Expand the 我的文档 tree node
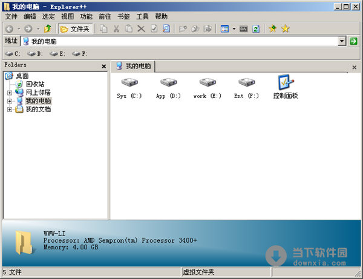This screenshot has height=279, width=363. click(x=10, y=110)
